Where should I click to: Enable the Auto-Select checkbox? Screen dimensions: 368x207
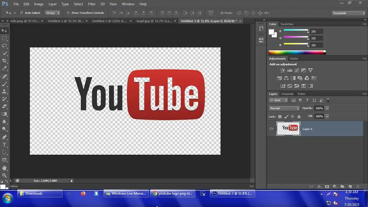(x=22, y=13)
